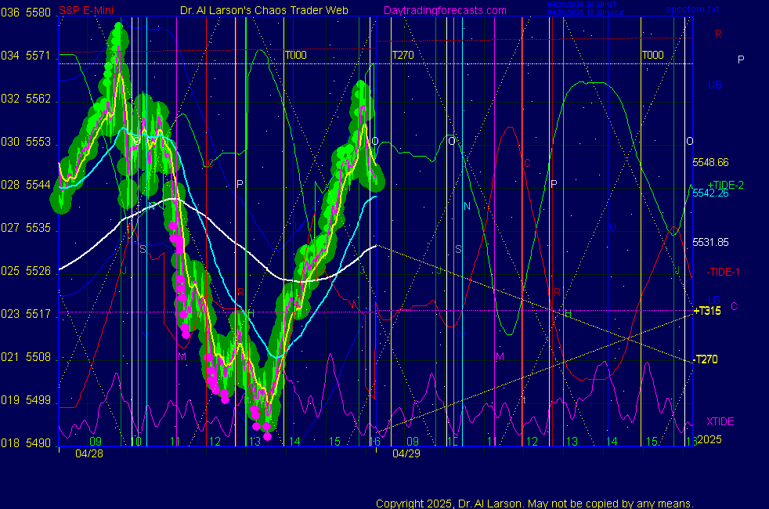
Task: Click the +TIDE-2 green legend label
Action: (725, 184)
